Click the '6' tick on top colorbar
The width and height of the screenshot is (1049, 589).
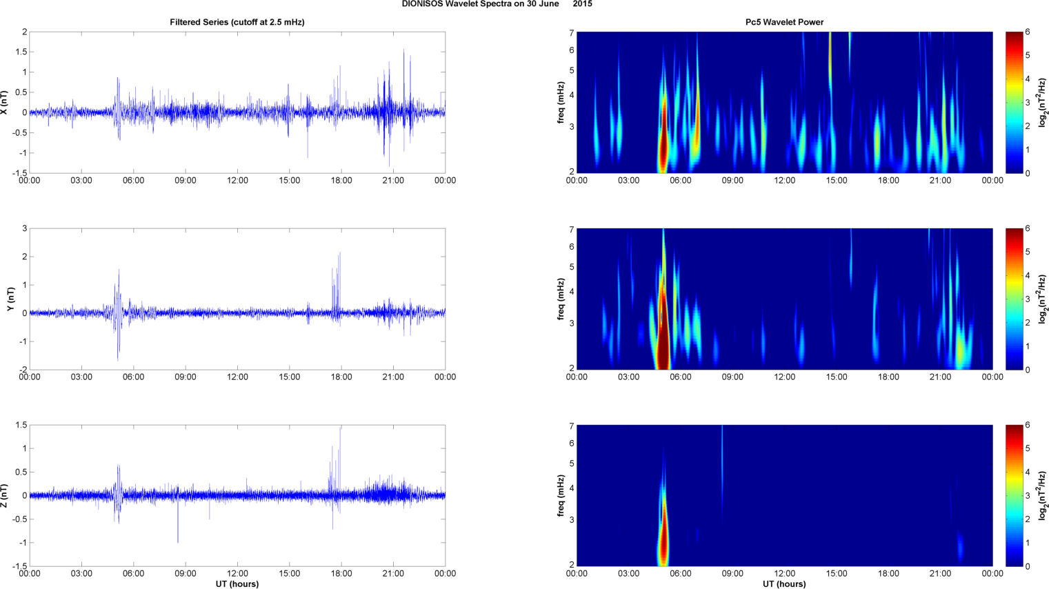(1028, 32)
